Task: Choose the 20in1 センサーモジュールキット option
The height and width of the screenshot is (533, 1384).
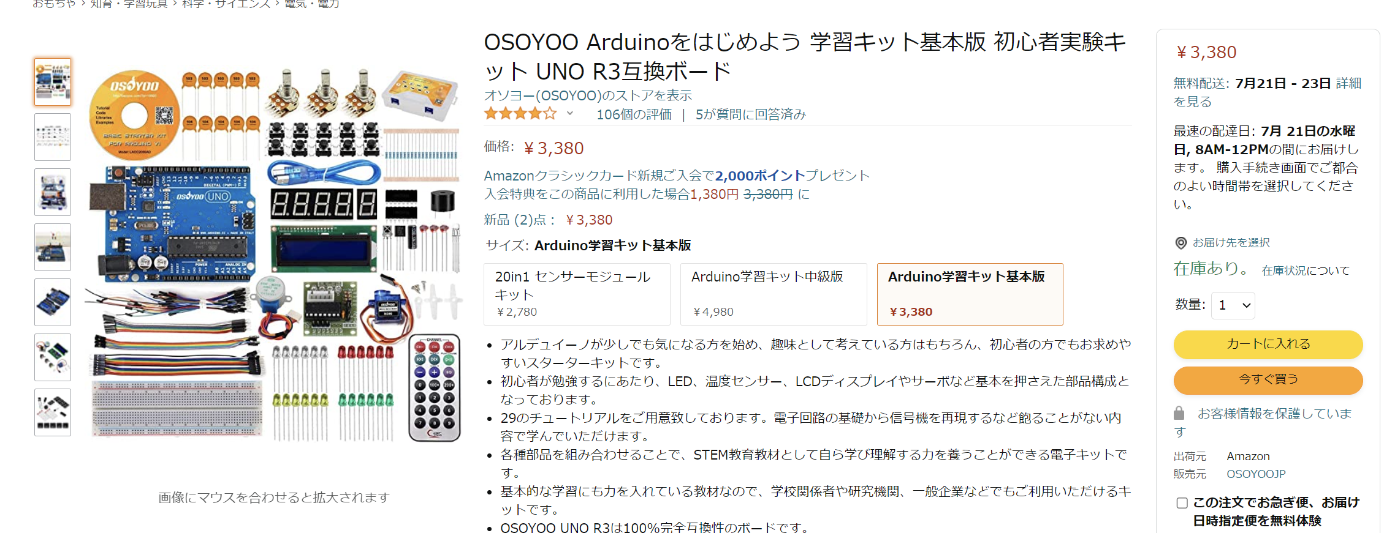Action: coord(577,294)
